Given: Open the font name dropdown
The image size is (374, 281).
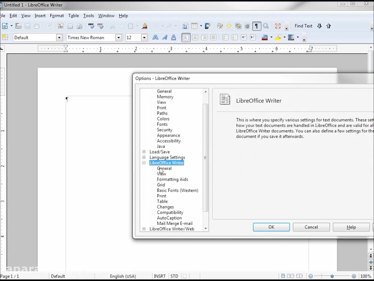Looking at the screenshot, I should (118, 37).
